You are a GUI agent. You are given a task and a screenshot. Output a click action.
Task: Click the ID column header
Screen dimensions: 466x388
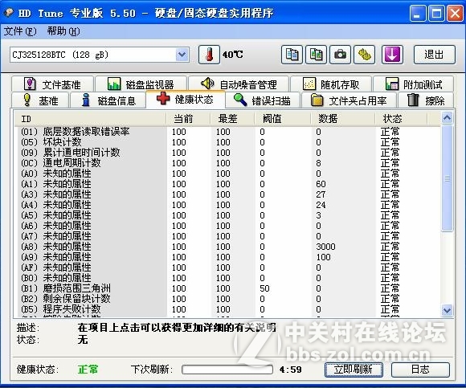[x=90, y=119]
